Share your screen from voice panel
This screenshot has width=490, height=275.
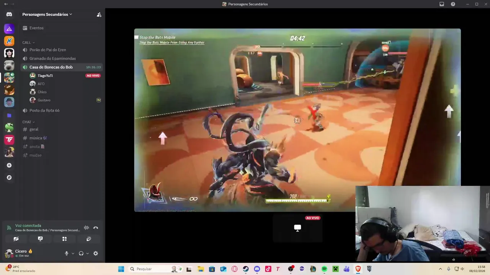click(x=40, y=239)
